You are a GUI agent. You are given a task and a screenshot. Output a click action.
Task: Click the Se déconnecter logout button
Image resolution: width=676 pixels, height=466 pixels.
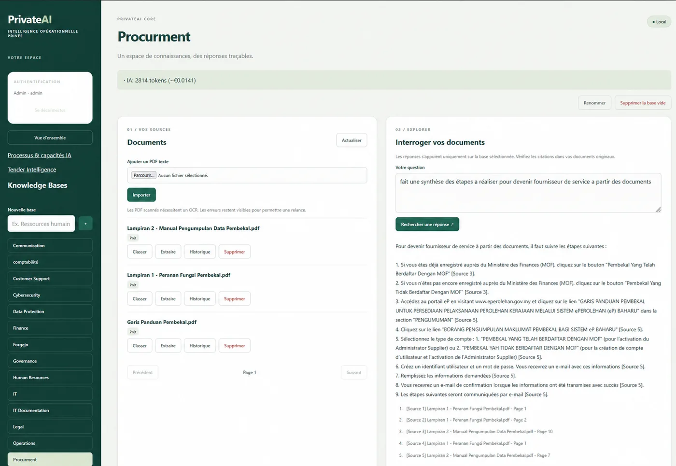pyautogui.click(x=50, y=110)
